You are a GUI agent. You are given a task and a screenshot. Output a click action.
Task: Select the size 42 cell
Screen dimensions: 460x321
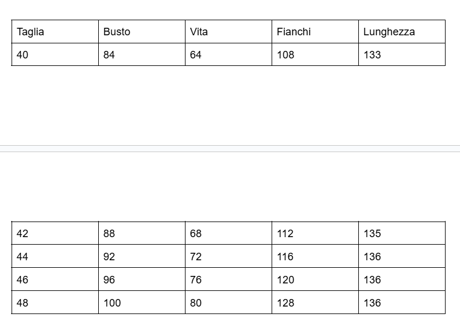click(55, 233)
